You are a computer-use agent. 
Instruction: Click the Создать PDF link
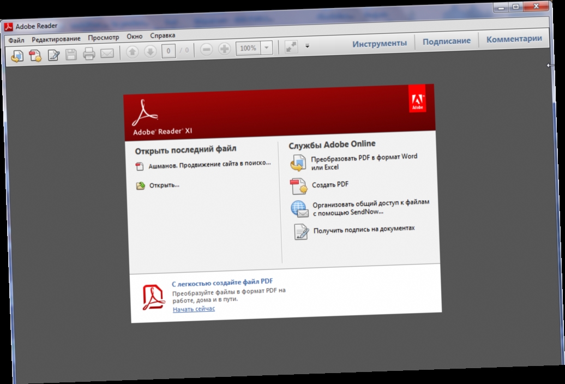[330, 184]
